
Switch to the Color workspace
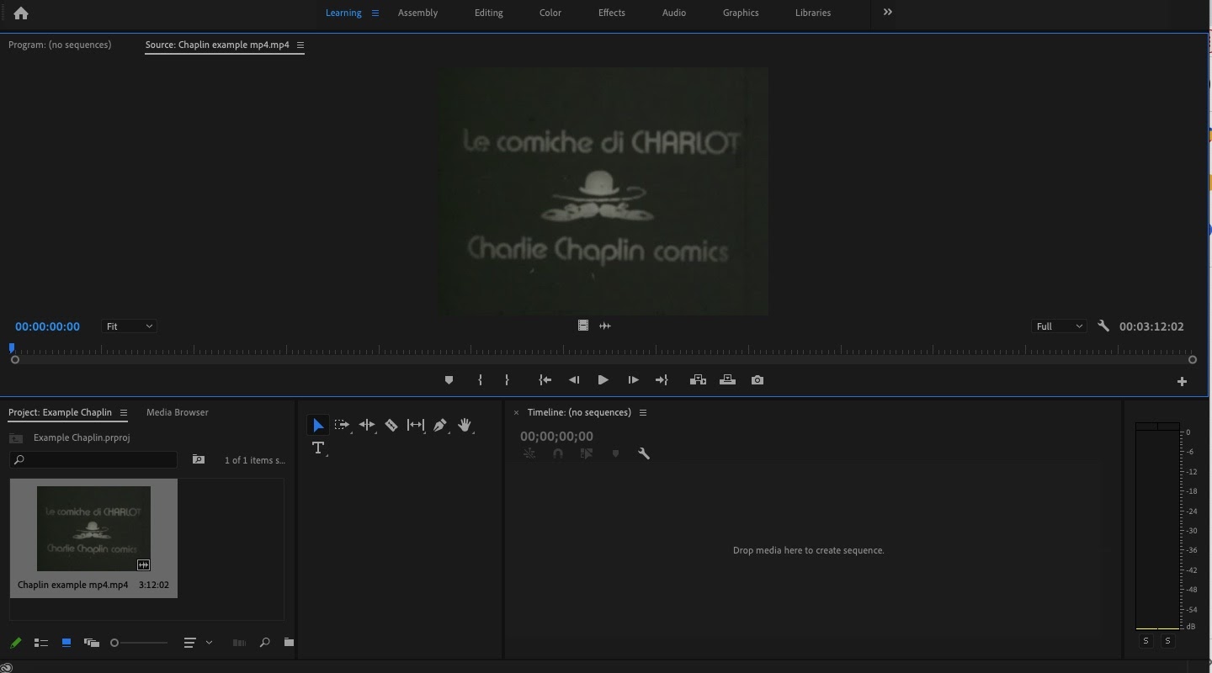point(550,13)
